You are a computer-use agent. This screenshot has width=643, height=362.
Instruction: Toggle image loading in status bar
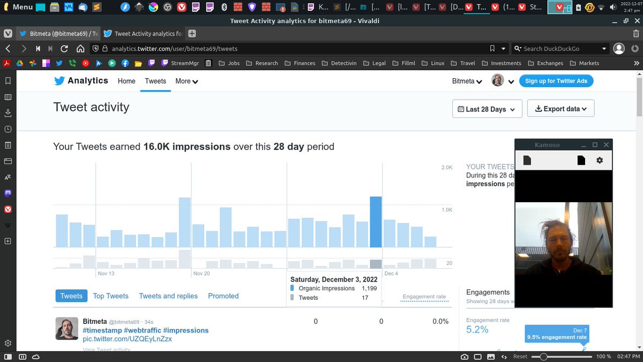(491, 357)
